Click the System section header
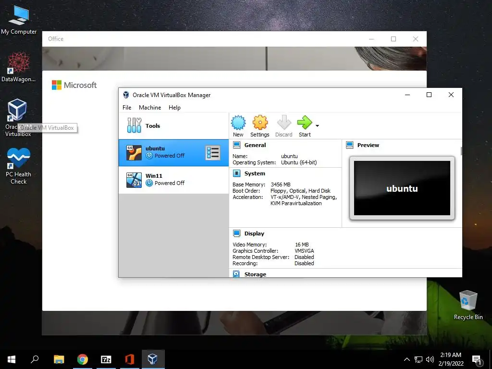 click(255, 173)
